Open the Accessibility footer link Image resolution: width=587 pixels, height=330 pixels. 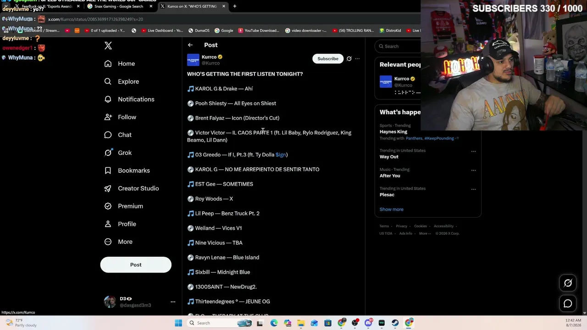point(443,226)
